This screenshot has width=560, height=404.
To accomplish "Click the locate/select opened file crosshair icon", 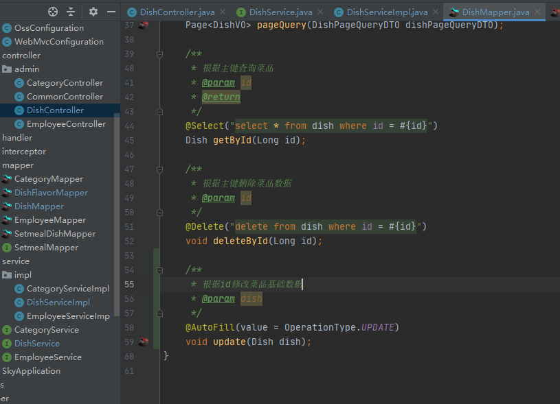I will pos(53,12).
